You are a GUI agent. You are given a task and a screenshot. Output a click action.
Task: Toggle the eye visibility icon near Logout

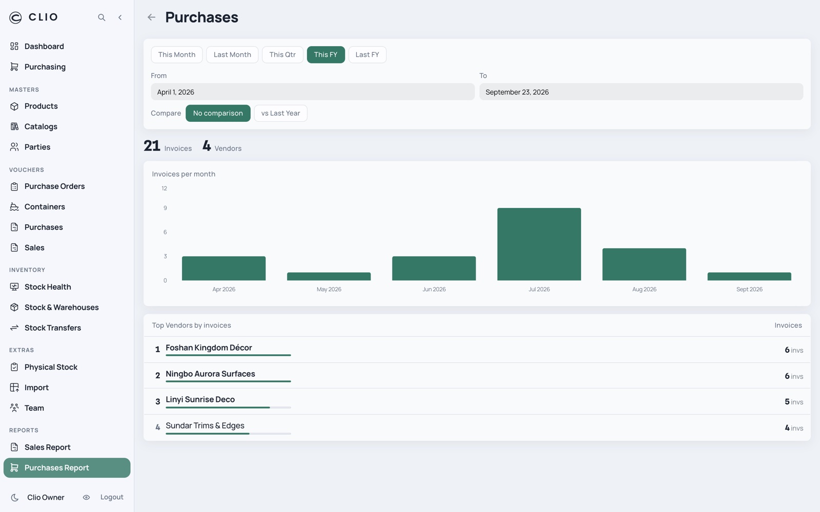tap(86, 497)
